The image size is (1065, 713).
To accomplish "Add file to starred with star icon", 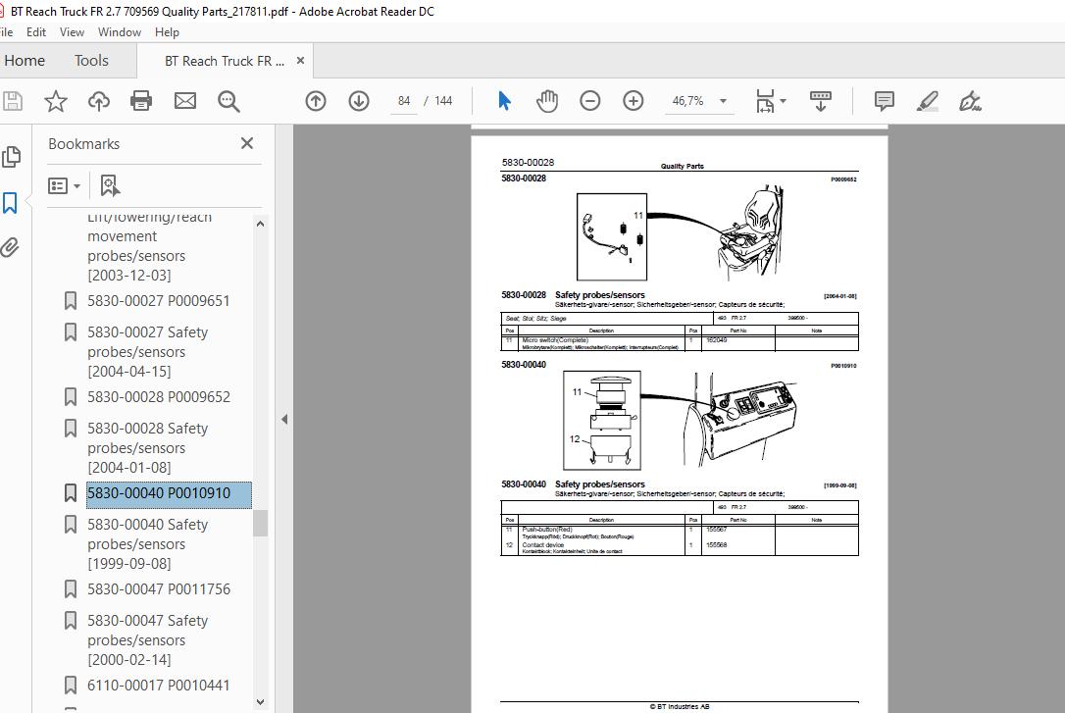I will click(56, 101).
